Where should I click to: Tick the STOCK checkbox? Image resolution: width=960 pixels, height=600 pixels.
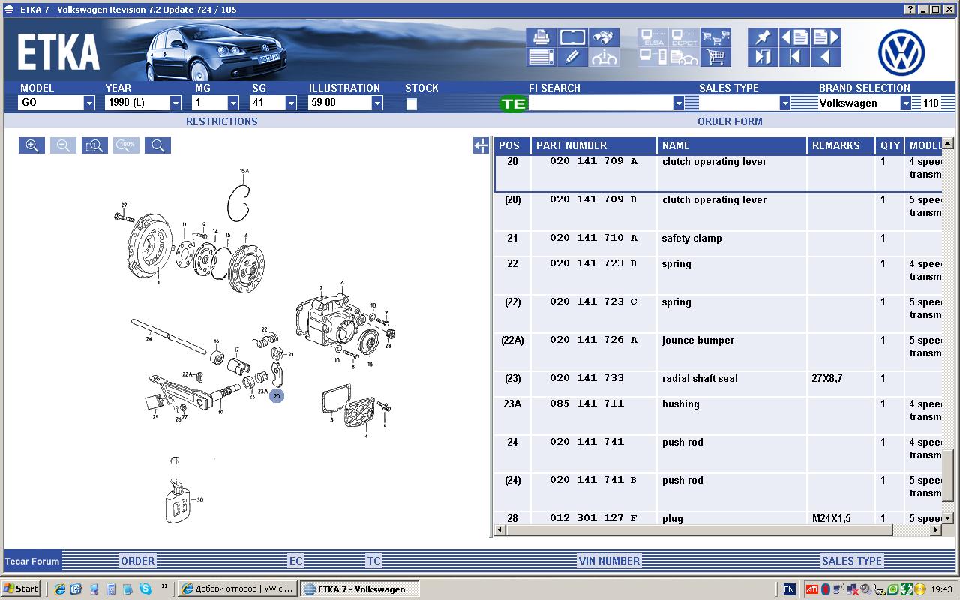(412, 104)
